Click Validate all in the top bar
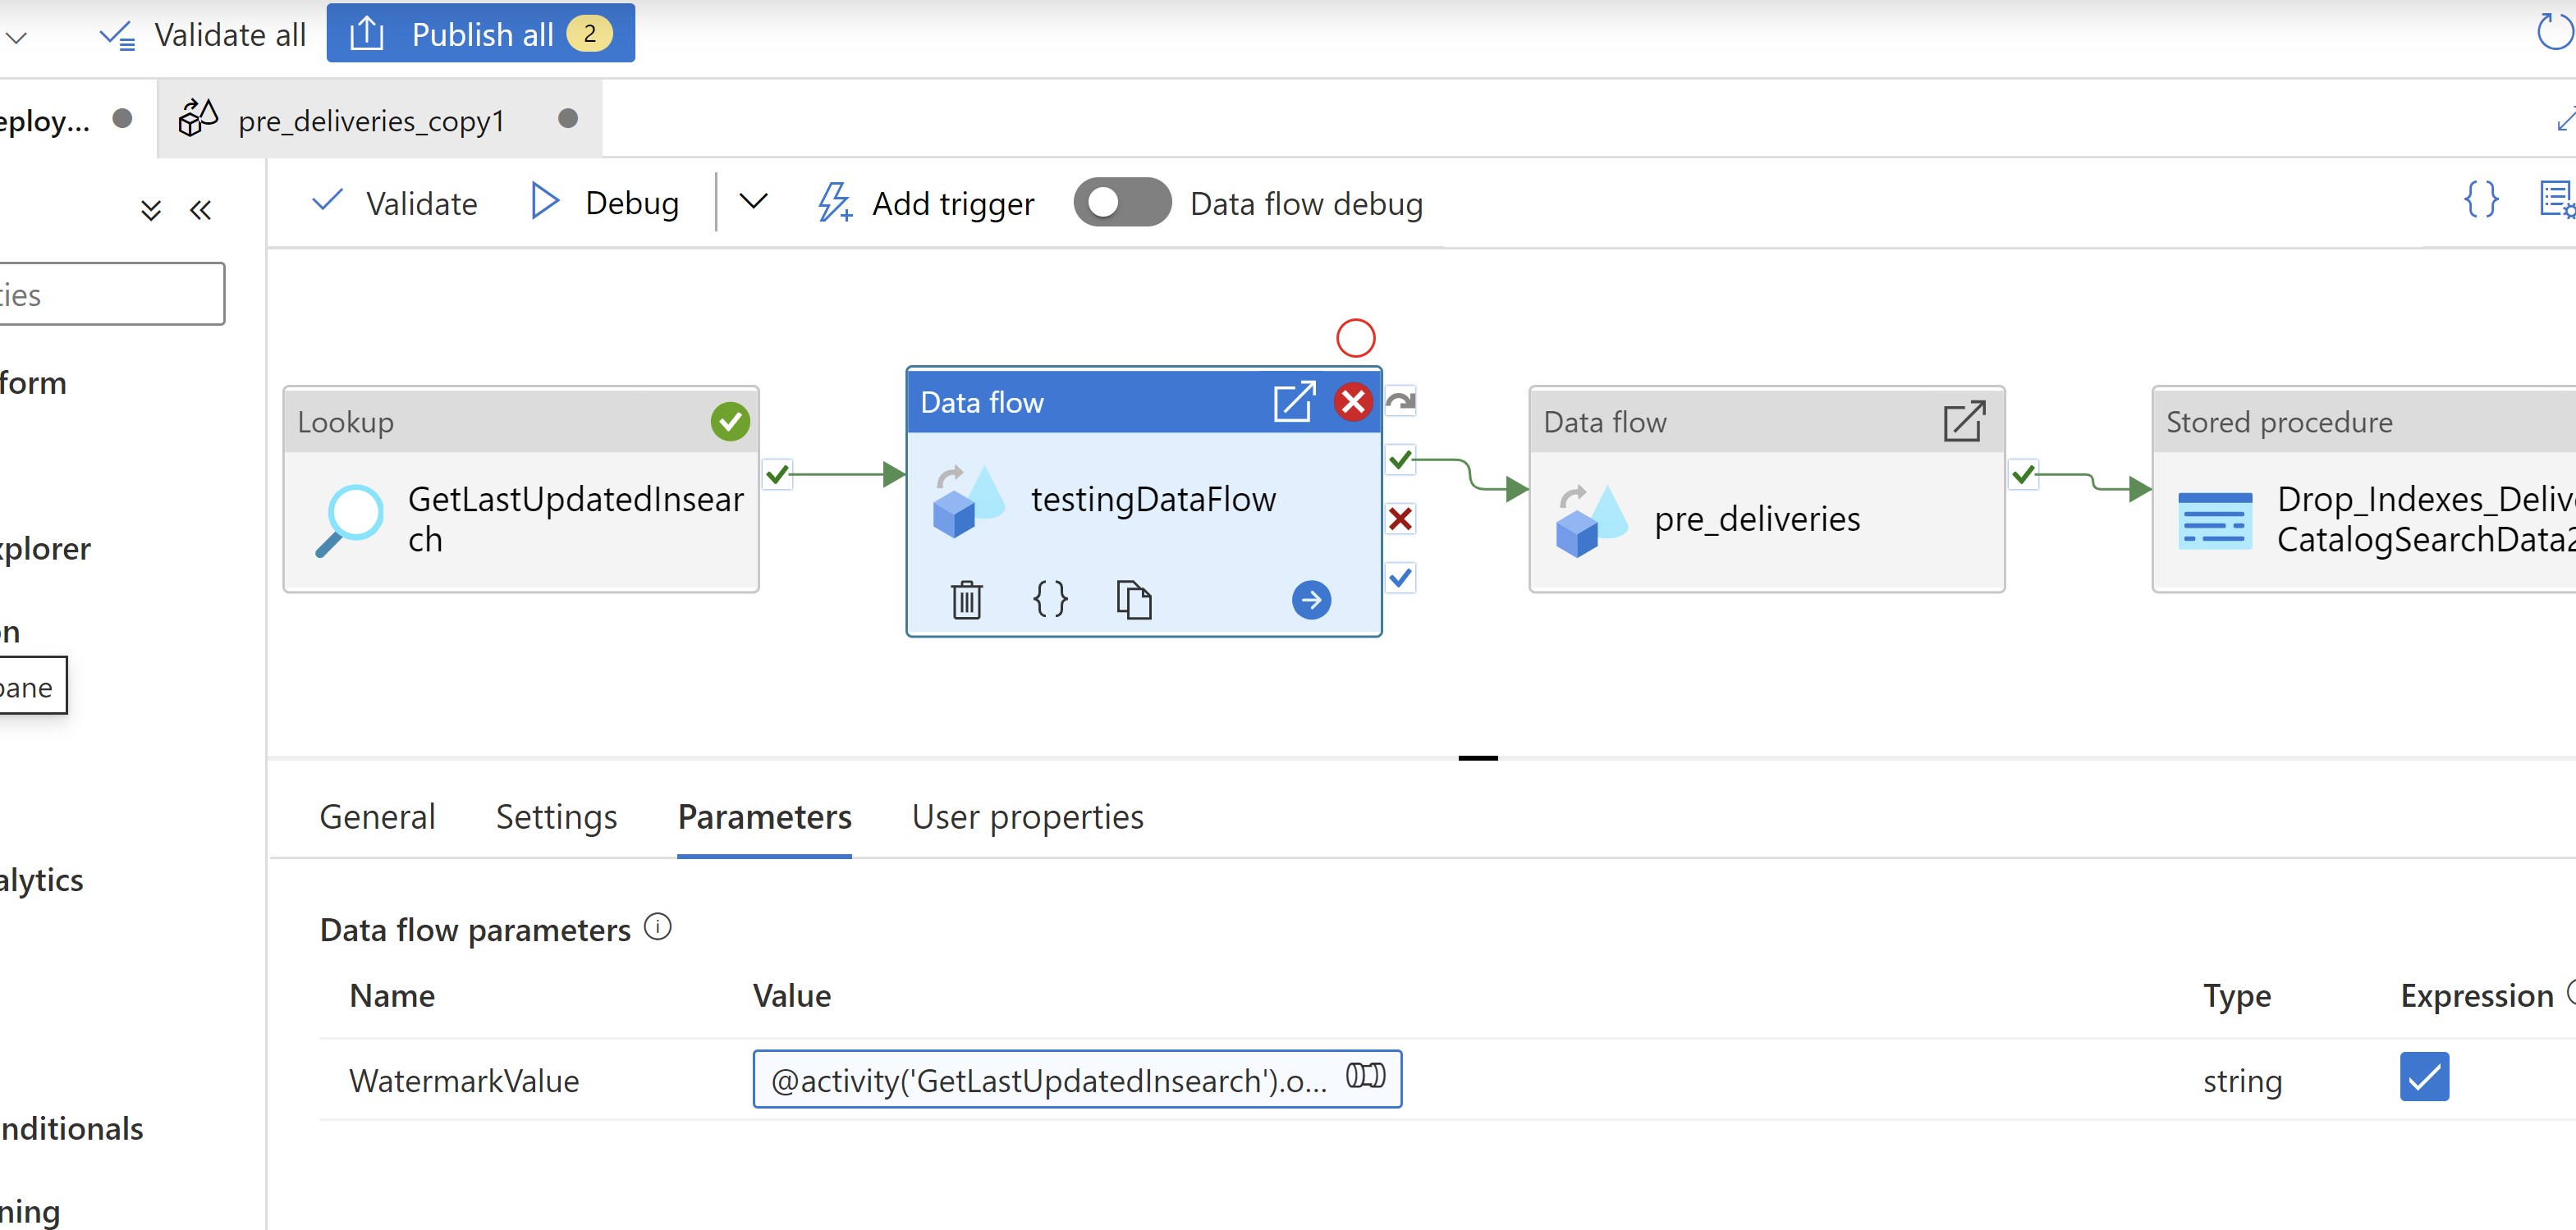 tap(203, 35)
